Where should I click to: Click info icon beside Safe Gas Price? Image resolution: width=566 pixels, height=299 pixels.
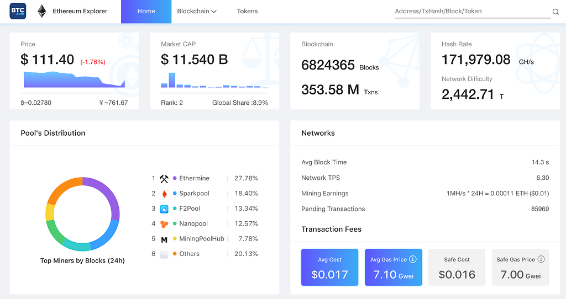pyautogui.click(x=541, y=259)
